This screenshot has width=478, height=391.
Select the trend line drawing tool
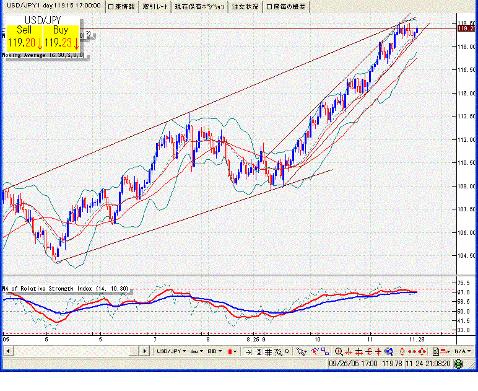point(315,351)
